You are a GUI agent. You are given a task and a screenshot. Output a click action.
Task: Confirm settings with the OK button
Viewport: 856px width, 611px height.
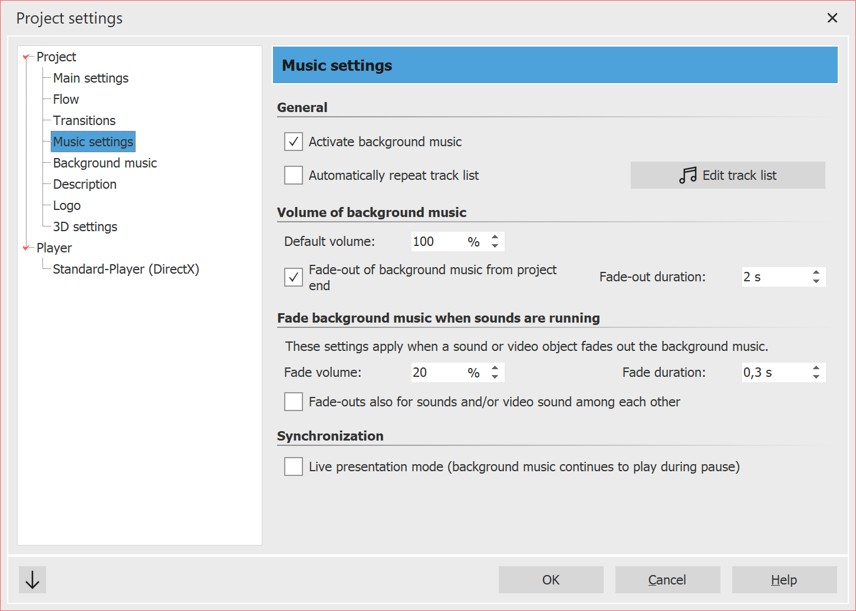tap(551, 580)
